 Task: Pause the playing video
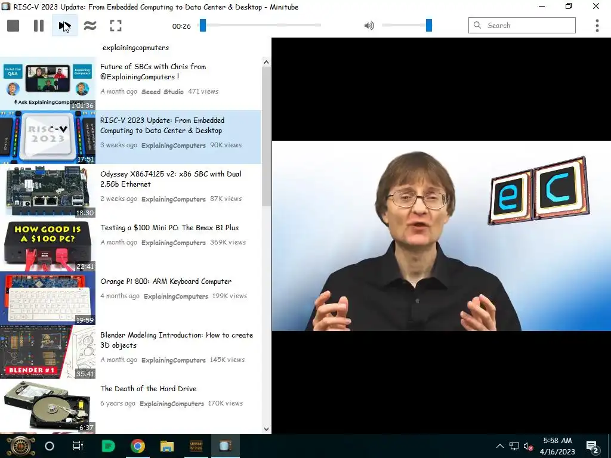tap(39, 26)
